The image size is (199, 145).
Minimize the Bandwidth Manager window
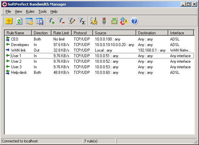tap(183, 4)
